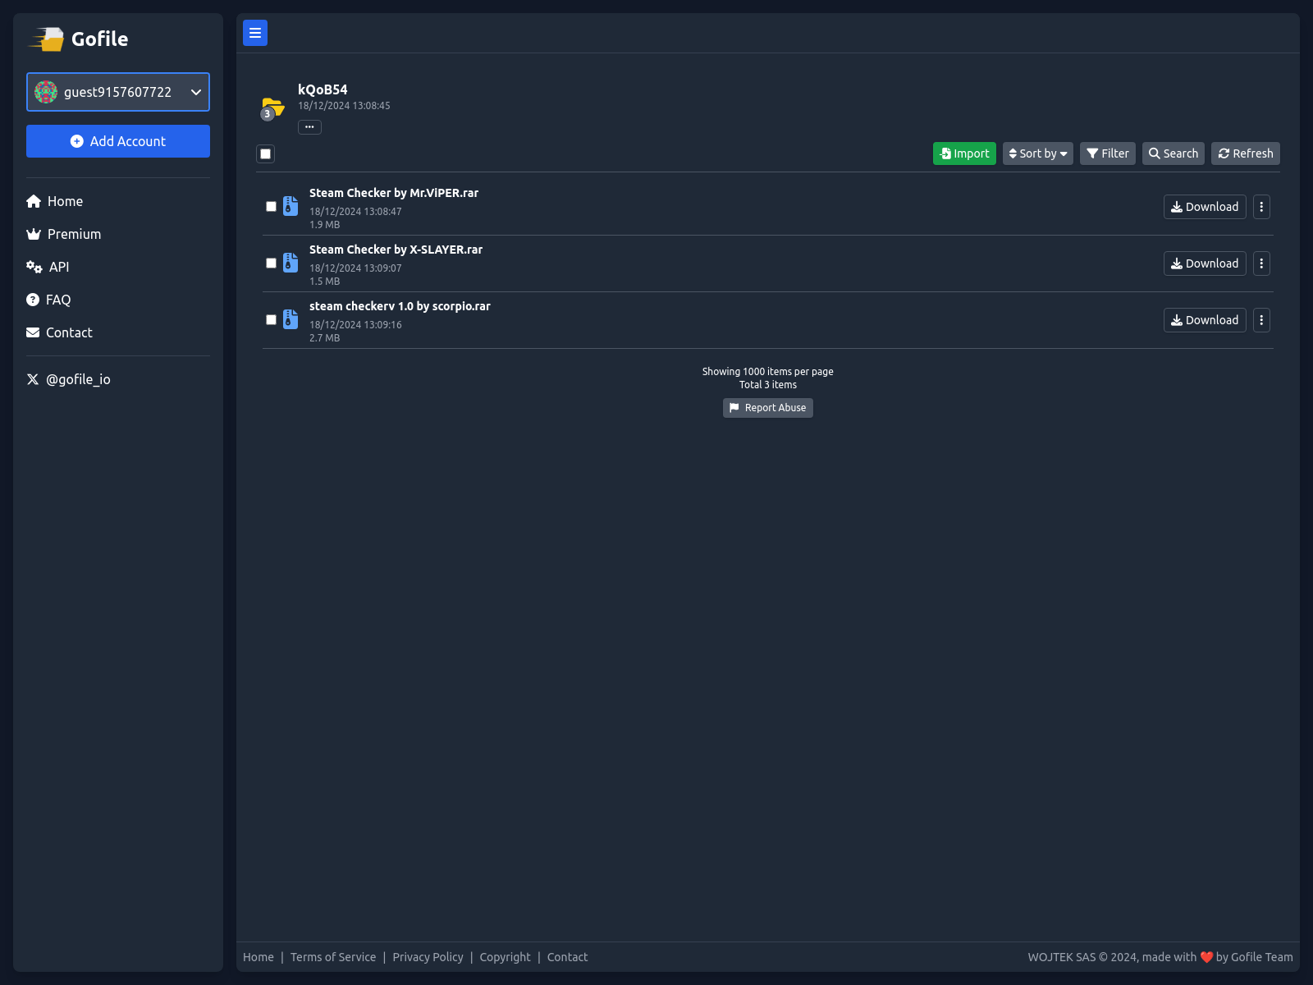Image resolution: width=1313 pixels, height=985 pixels.
Task: Go to Home in sidebar
Action: 55,201
